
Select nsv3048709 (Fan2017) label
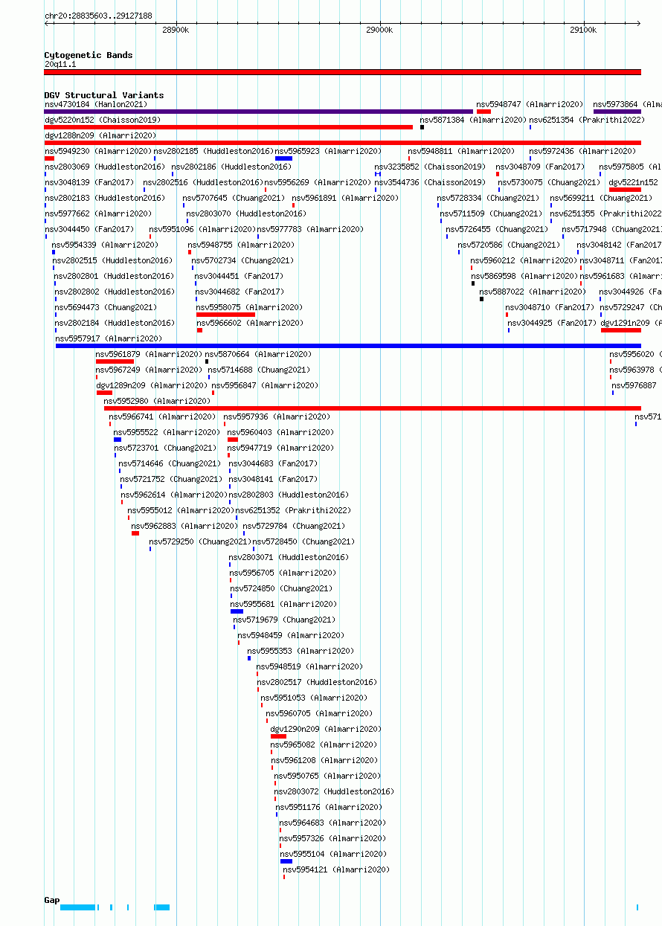540,167
